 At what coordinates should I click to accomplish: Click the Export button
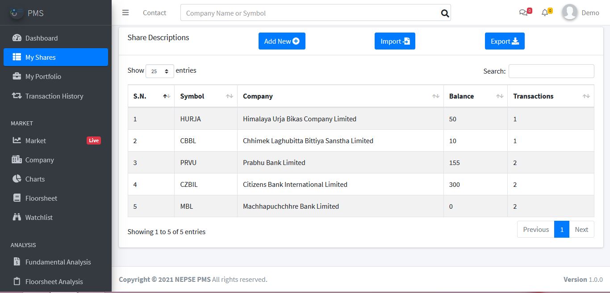point(505,41)
